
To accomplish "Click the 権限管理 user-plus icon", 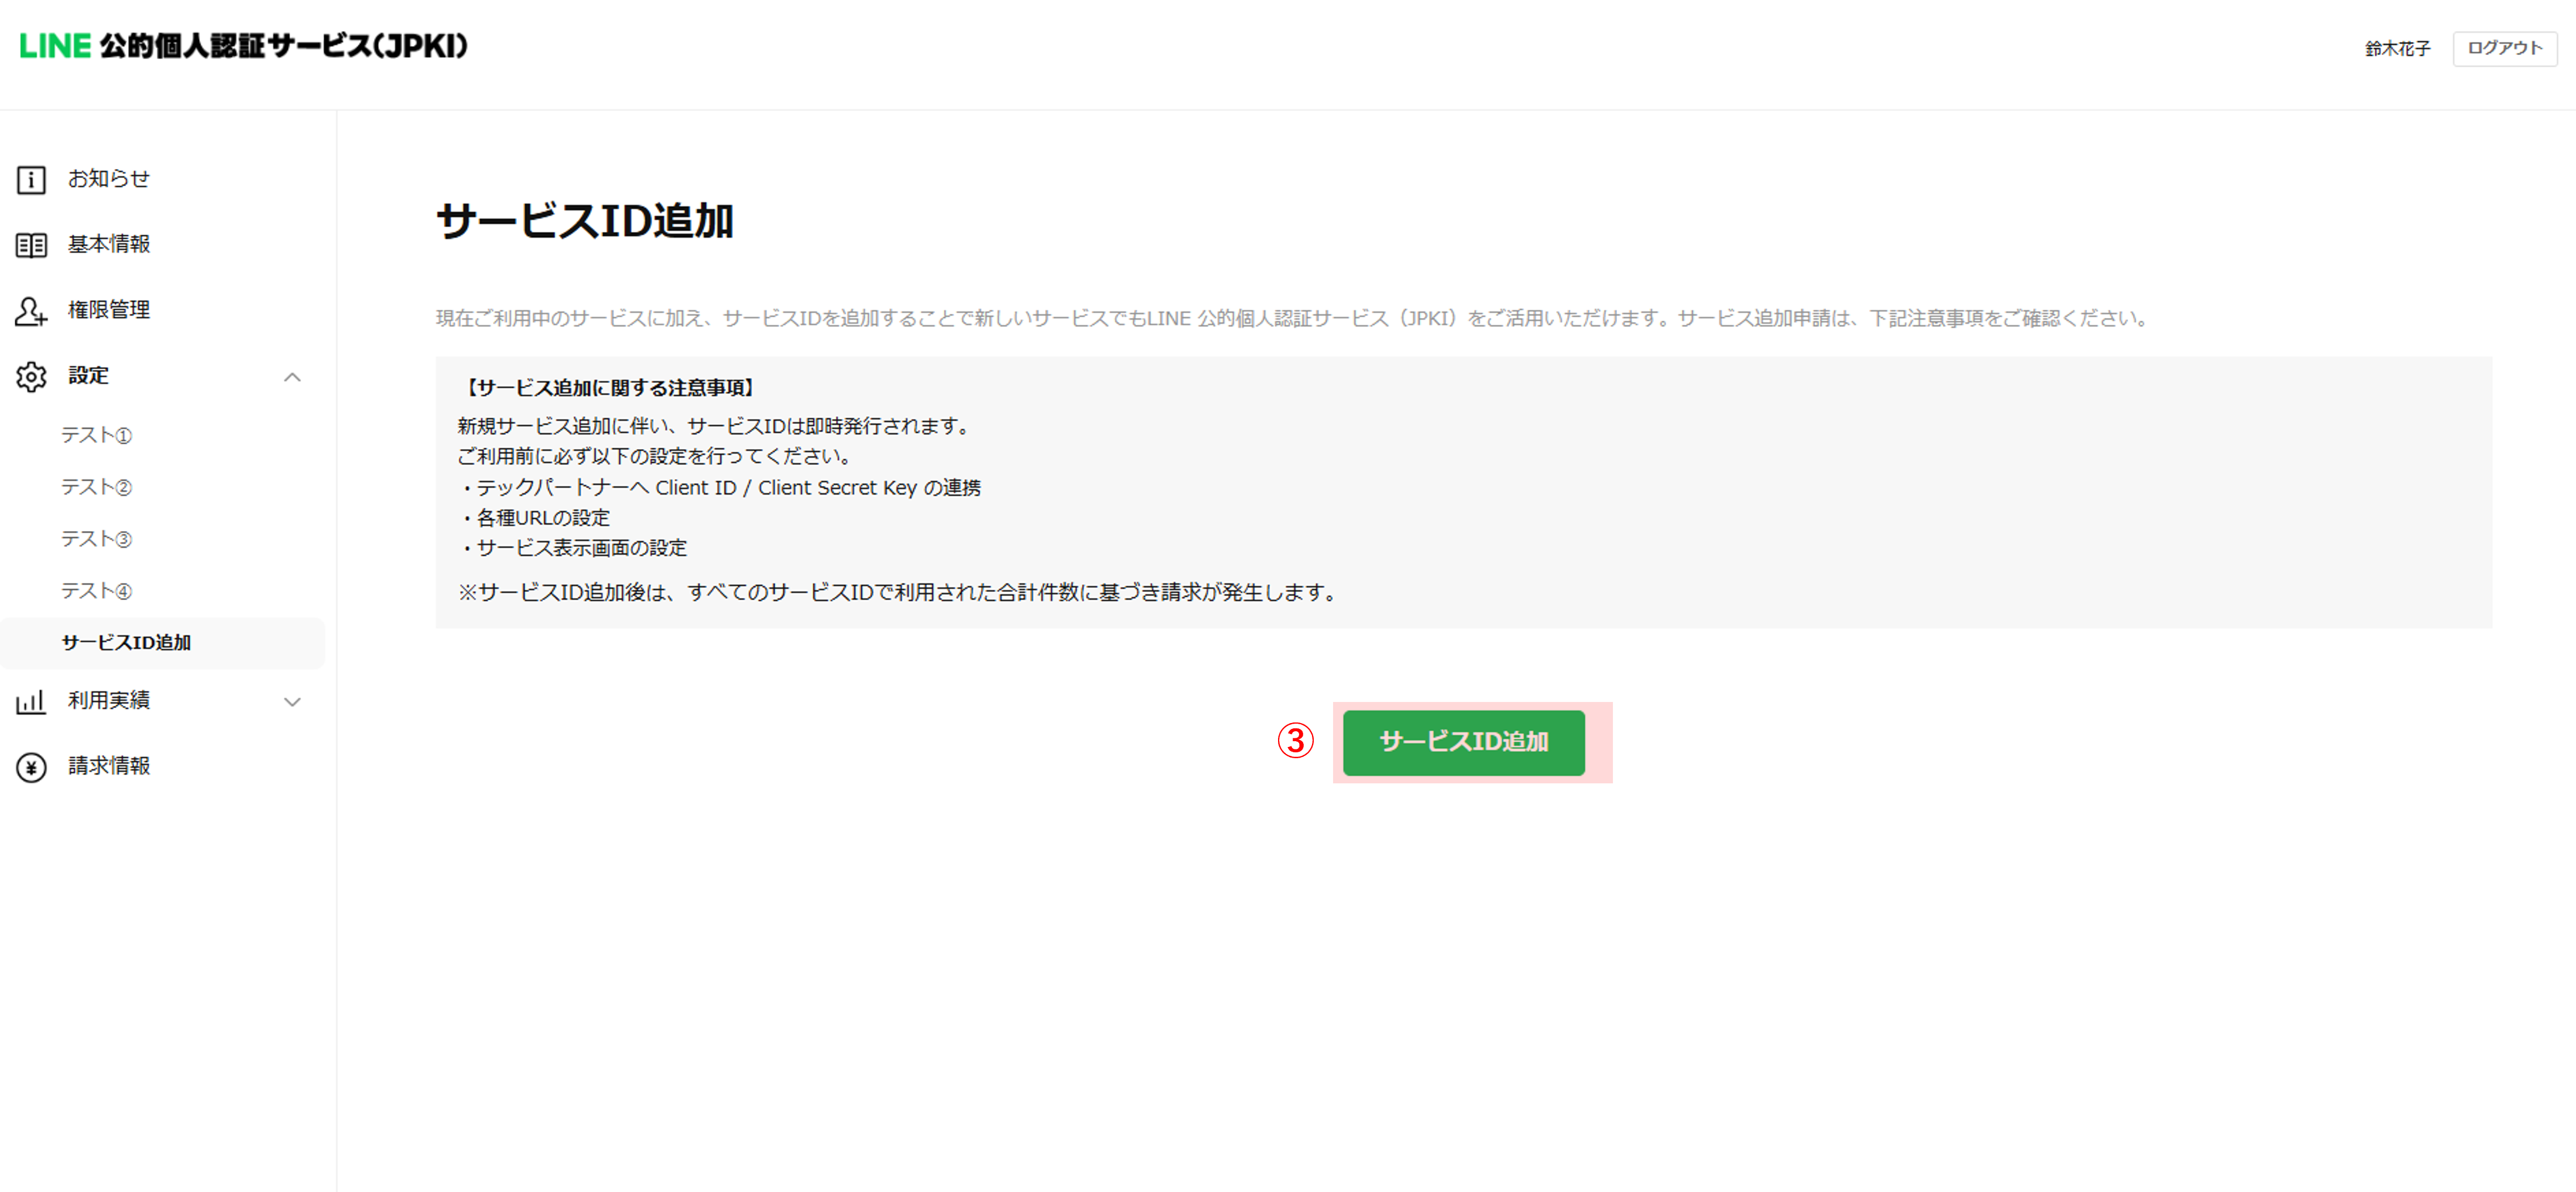I will click(31, 311).
